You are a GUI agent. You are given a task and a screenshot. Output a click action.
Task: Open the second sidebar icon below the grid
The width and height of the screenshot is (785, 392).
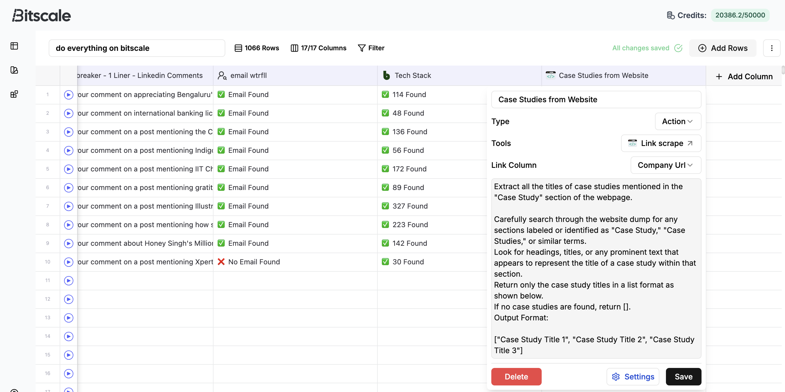coord(14,70)
